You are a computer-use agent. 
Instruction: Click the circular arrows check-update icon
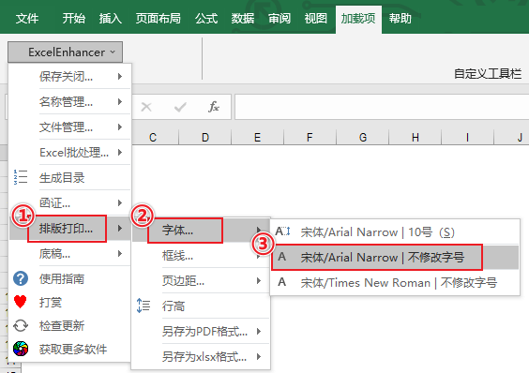pos(21,326)
